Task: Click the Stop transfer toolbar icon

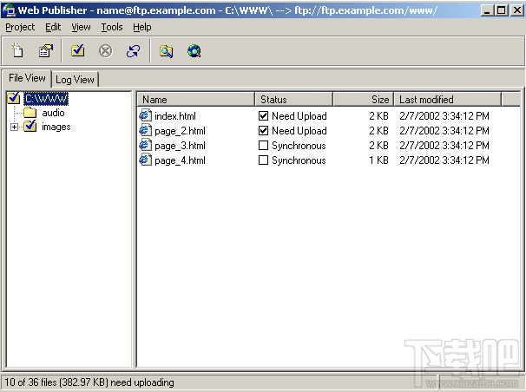Action: point(105,51)
